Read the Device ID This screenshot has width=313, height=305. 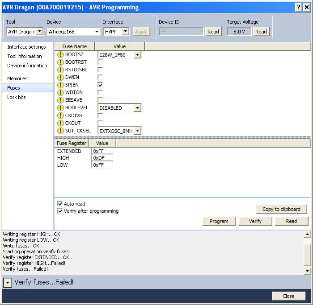pos(213,32)
